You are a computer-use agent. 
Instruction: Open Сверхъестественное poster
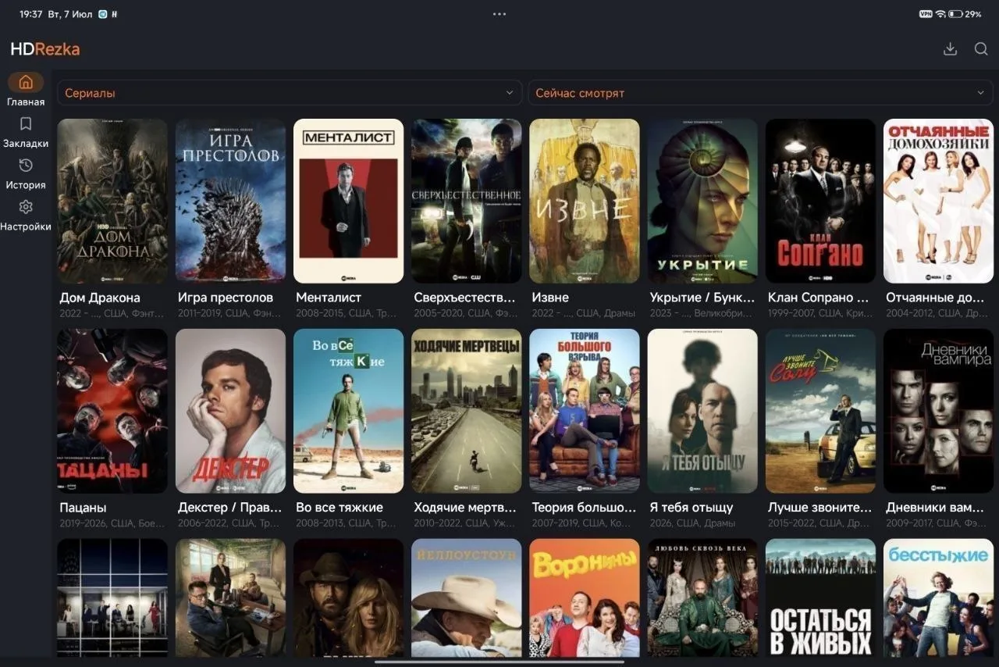[466, 201]
